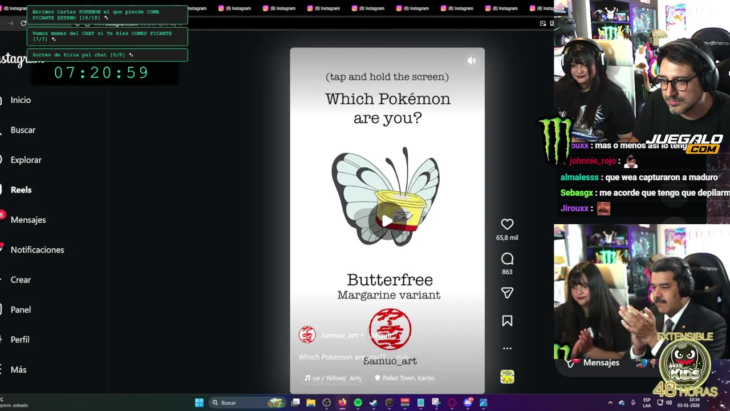Go to Inicio in Instagram sidebar

(x=21, y=100)
